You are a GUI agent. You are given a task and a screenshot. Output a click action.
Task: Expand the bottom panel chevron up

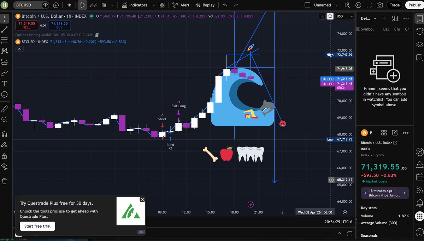(x=339, y=234)
